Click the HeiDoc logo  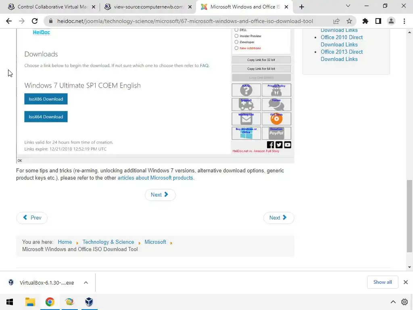coord(42,32)
